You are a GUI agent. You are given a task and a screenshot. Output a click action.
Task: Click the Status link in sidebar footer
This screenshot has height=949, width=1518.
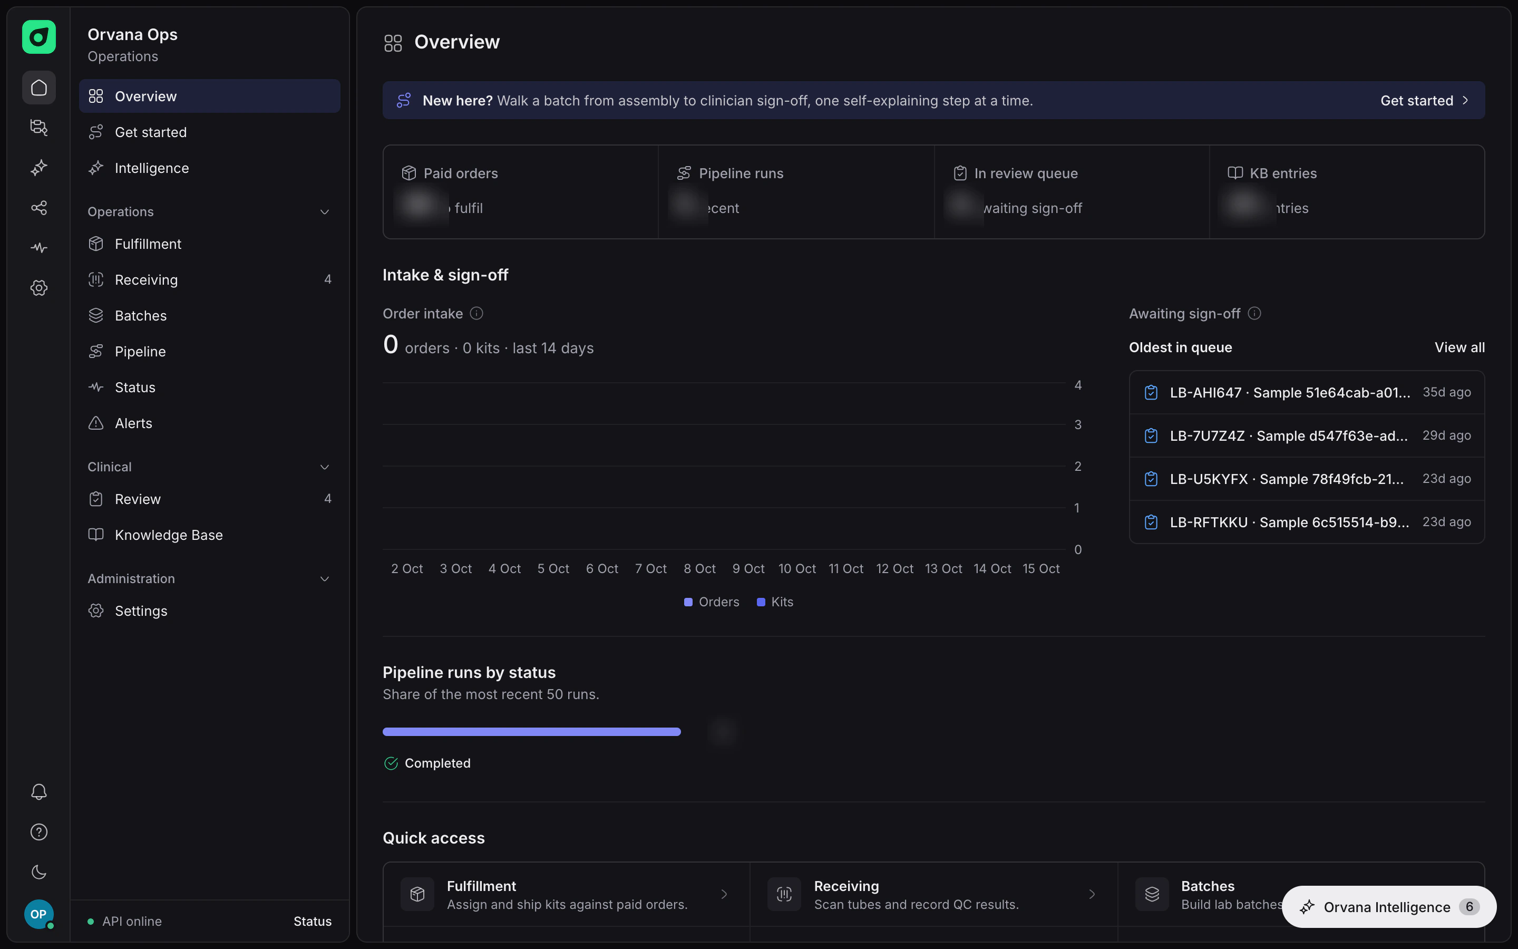[x=313, y=922]
